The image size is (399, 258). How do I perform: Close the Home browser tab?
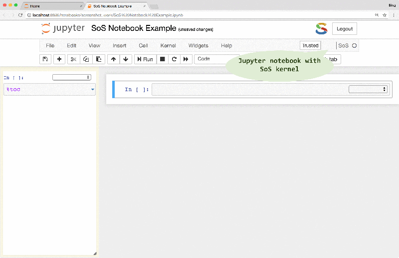click(81, 6)
